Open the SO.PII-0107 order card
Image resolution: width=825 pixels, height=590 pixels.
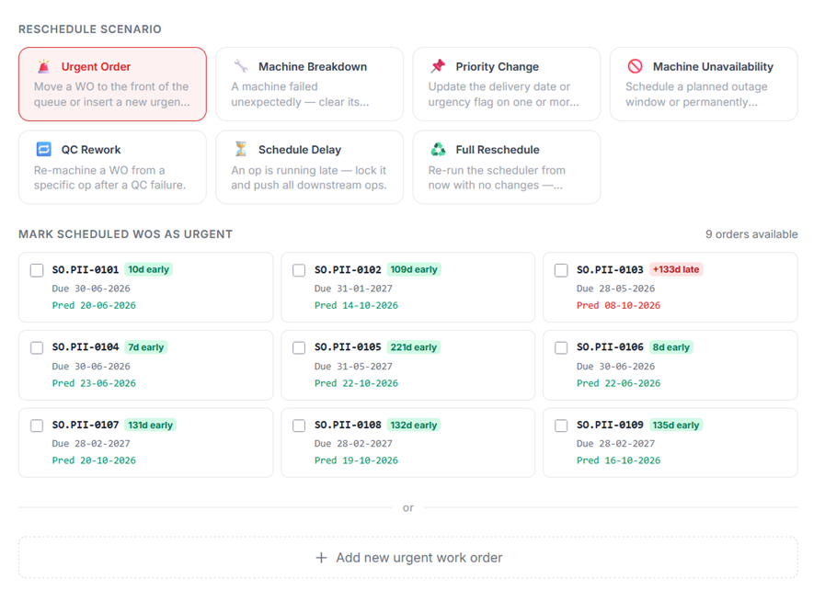145,443
